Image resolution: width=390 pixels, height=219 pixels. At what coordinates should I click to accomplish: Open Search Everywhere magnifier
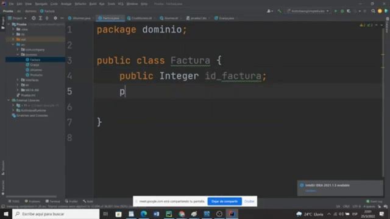tap(373, 11)
